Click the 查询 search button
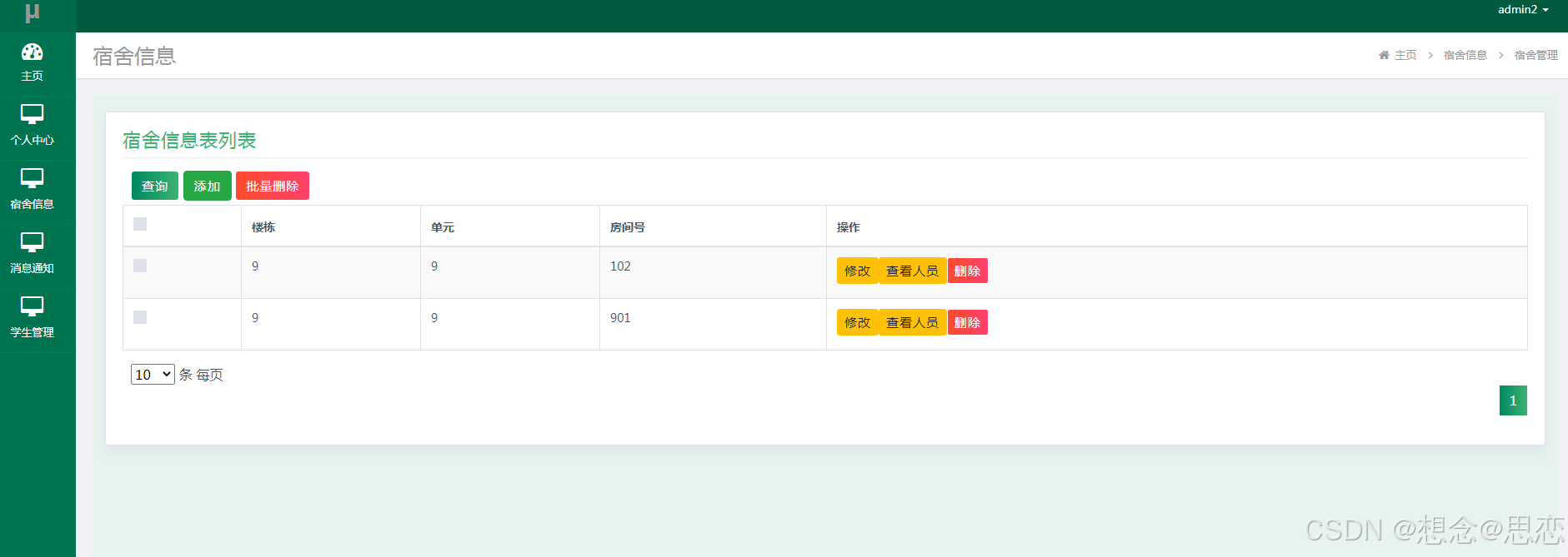 pos(155,186)
